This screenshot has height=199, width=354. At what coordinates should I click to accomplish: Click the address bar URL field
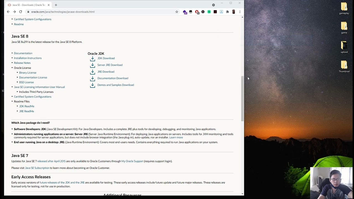[102, 12]
